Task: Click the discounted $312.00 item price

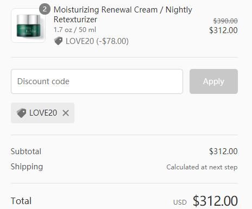Action: pyautogui.click(x=223, y=30)
